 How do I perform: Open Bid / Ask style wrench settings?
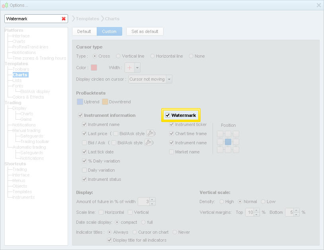(x=148, y=143)
